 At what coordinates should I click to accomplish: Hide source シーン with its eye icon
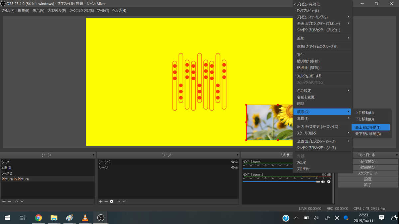(233, 168)
